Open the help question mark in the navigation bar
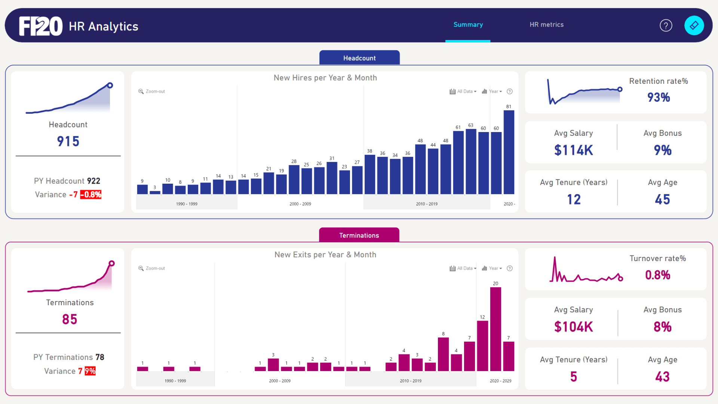This screenshot has width=718, height=404. [x=666, y=25]
